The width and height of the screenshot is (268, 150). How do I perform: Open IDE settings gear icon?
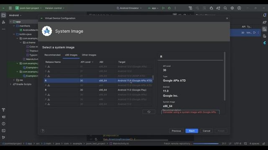point(232,8)
